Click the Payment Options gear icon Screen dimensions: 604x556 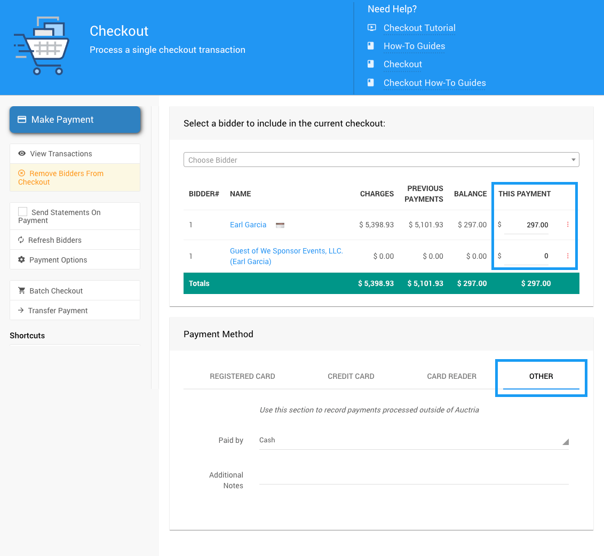point(22,260)
